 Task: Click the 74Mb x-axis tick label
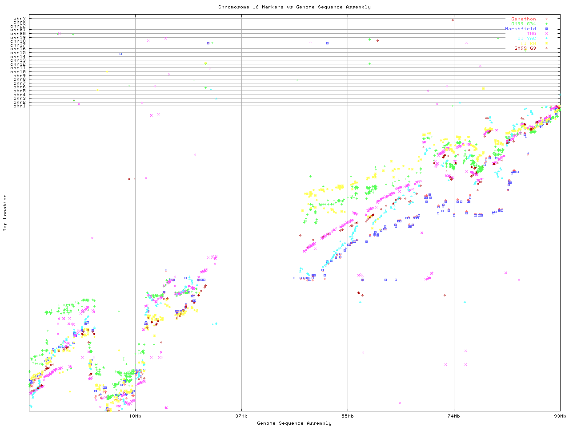click(x=454, y=416)
